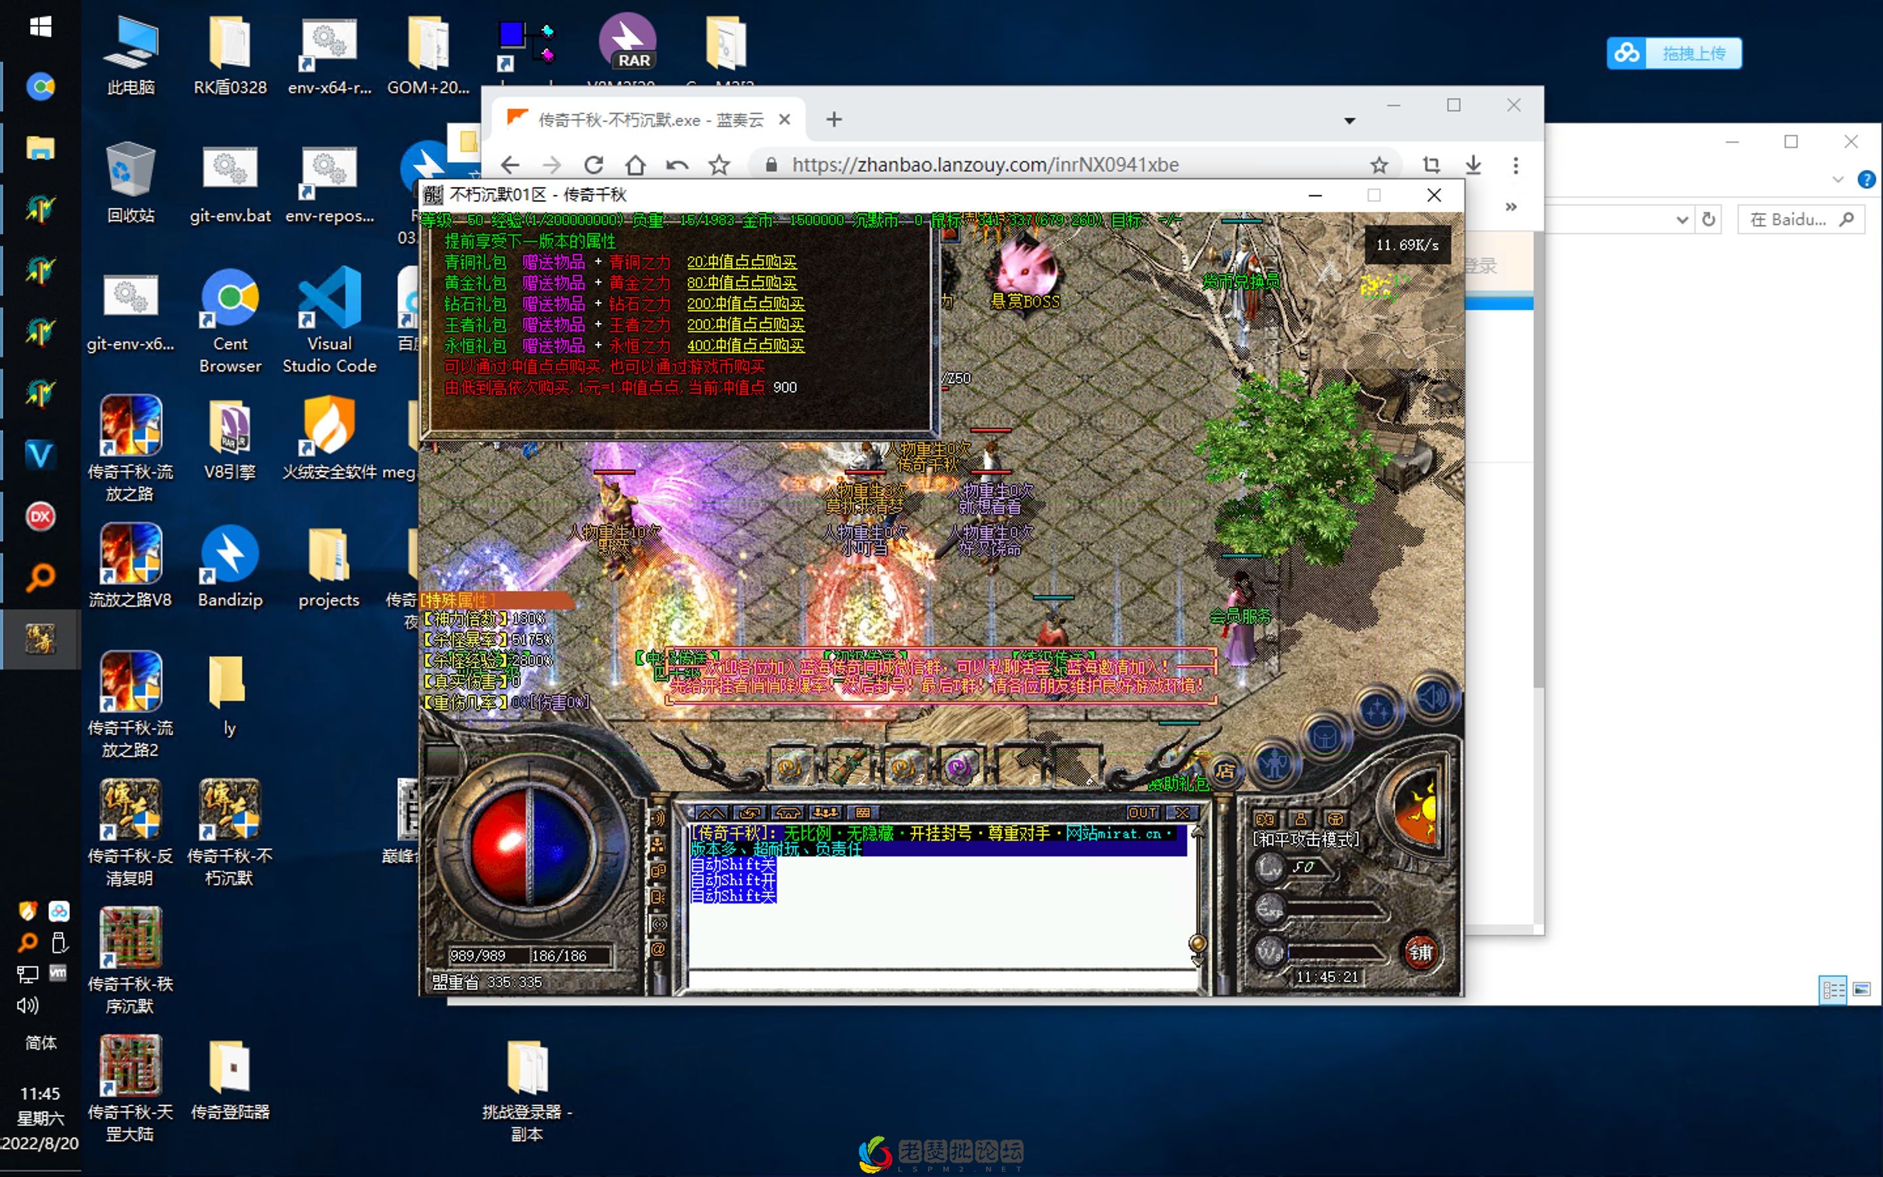Use the green potion in quick slot 2

pyautogui.click(x=847, y=768)
